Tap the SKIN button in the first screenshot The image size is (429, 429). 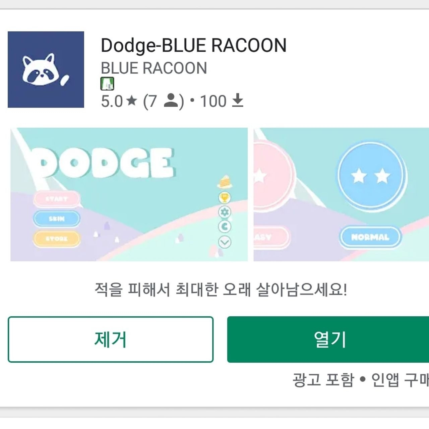[x=57, y=219]
